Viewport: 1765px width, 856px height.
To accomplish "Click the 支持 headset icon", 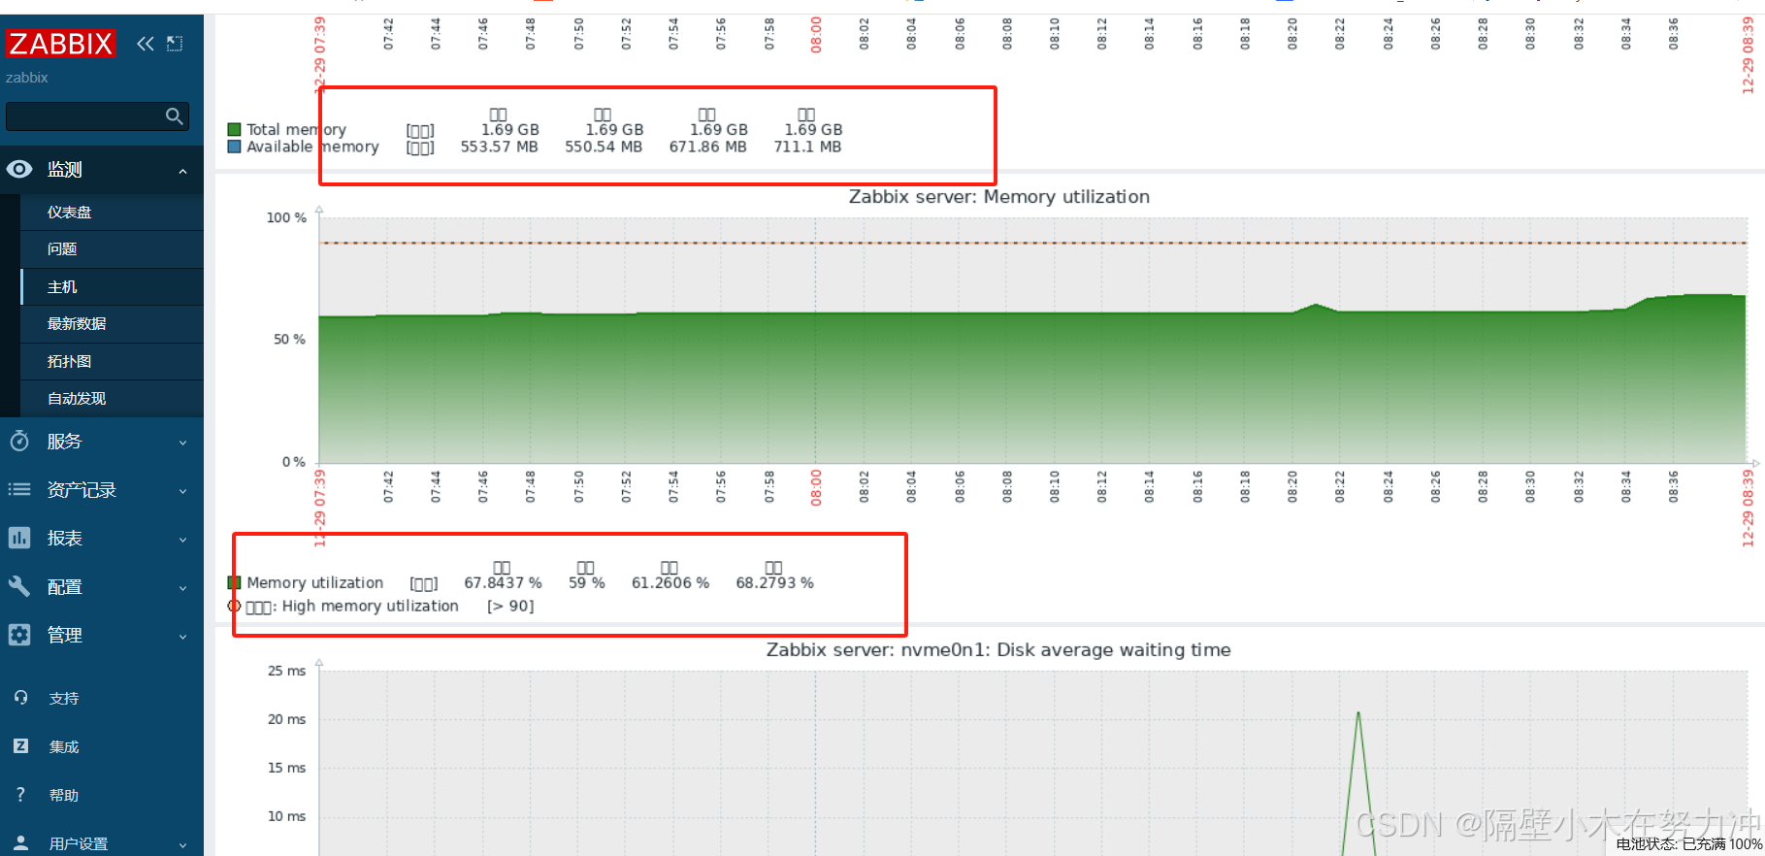I will 20,698.
